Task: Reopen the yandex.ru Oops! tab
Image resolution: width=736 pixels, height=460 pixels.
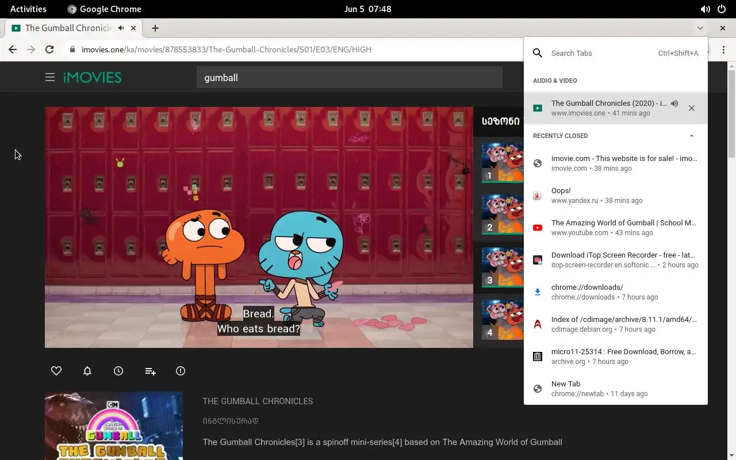Action: [616, 195]
